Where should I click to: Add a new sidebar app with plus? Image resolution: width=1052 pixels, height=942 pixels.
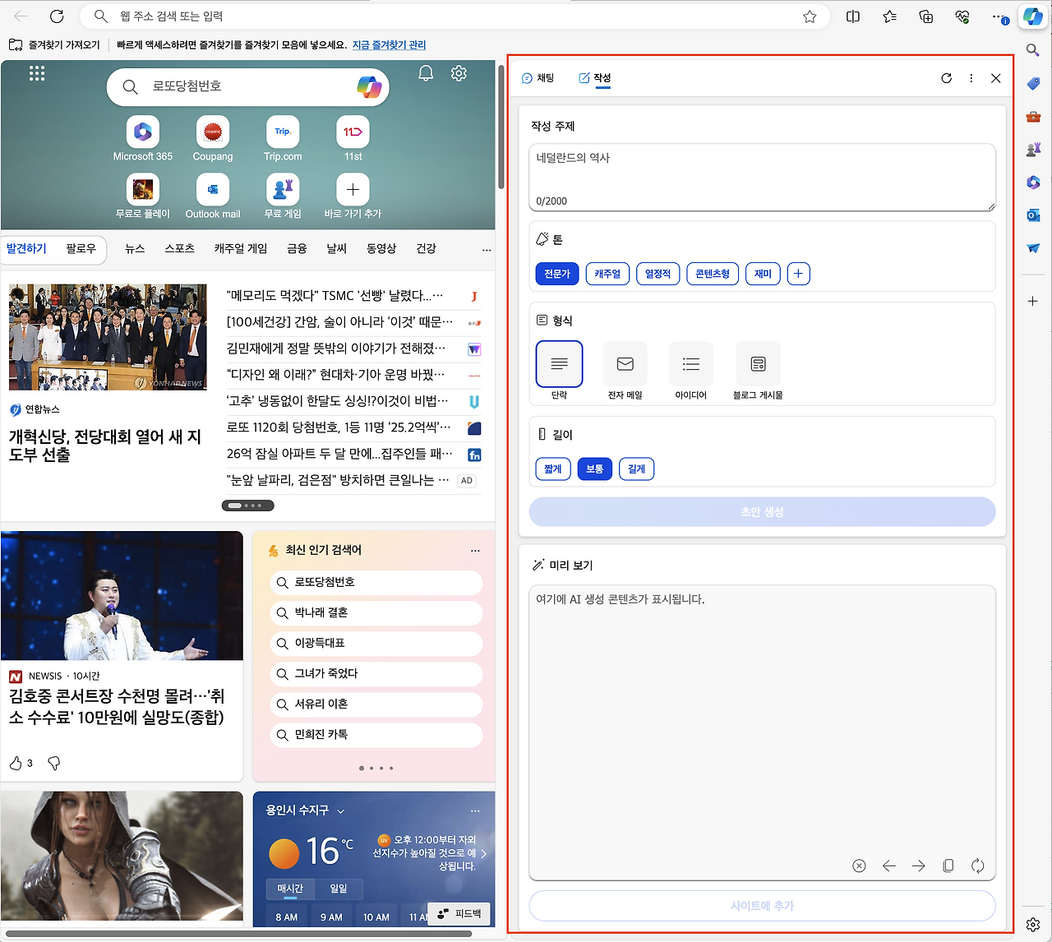[1033, 301]
